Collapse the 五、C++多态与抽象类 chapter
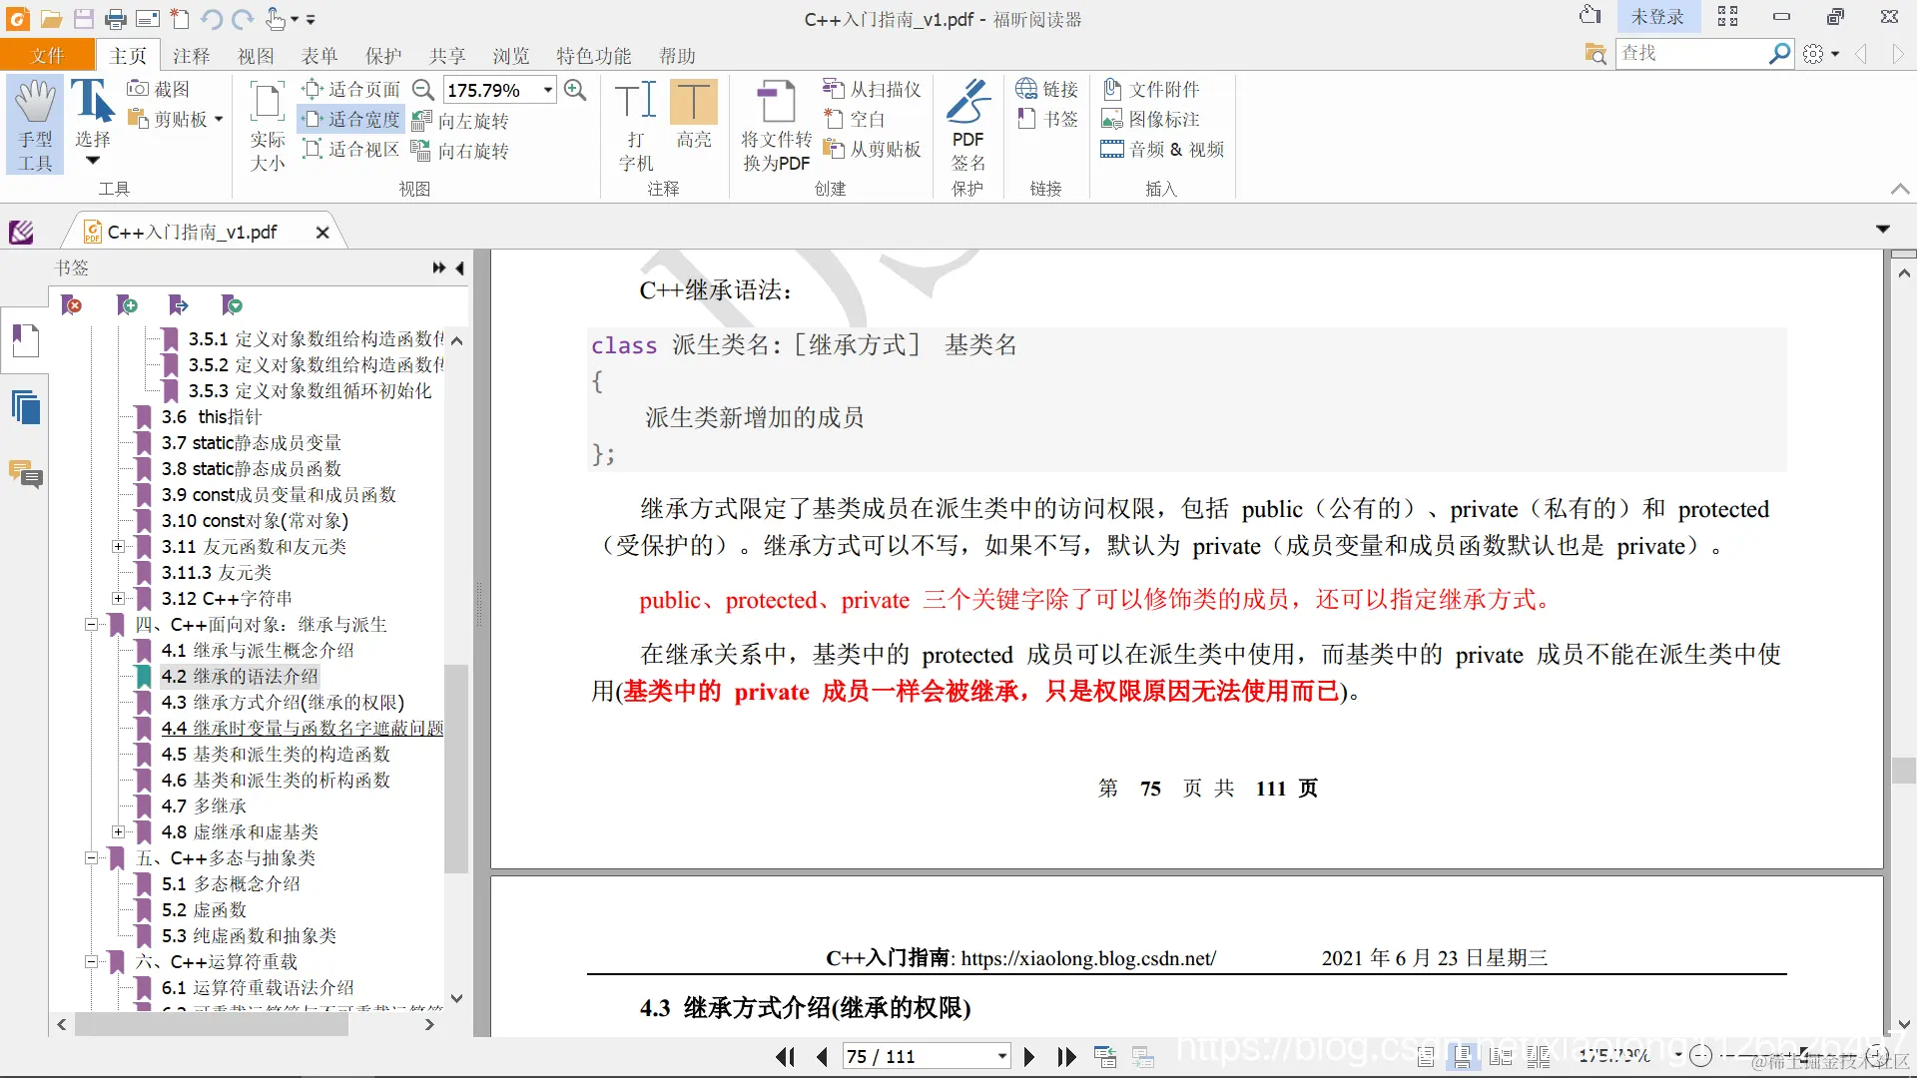The image size is (1917, 1078). tap(91, 857)
